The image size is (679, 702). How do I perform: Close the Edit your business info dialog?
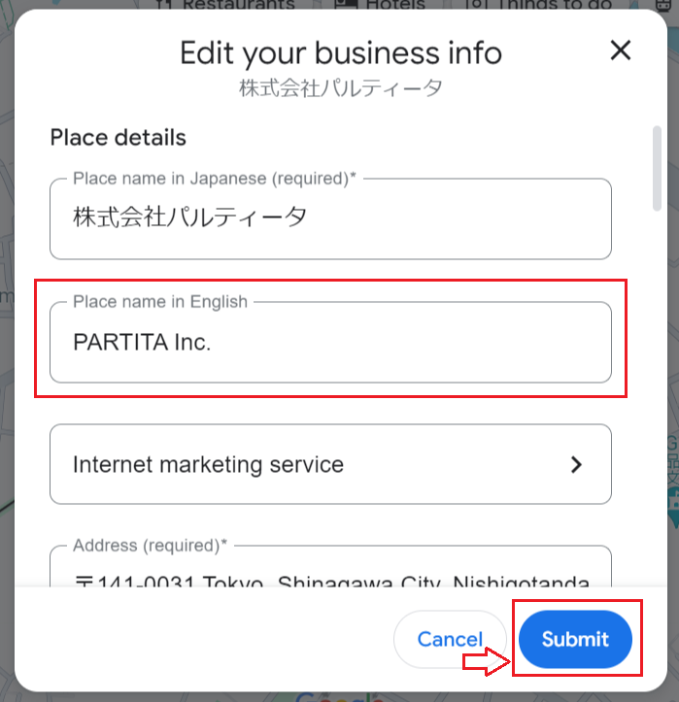pos(621,50)
